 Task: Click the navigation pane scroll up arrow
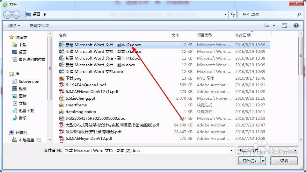click(50, 34)
